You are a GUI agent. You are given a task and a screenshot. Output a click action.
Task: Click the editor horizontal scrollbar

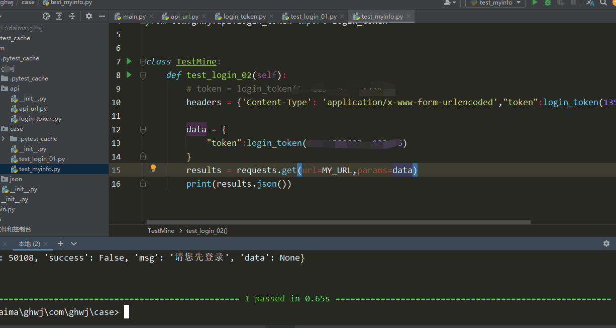coord(338,221)
